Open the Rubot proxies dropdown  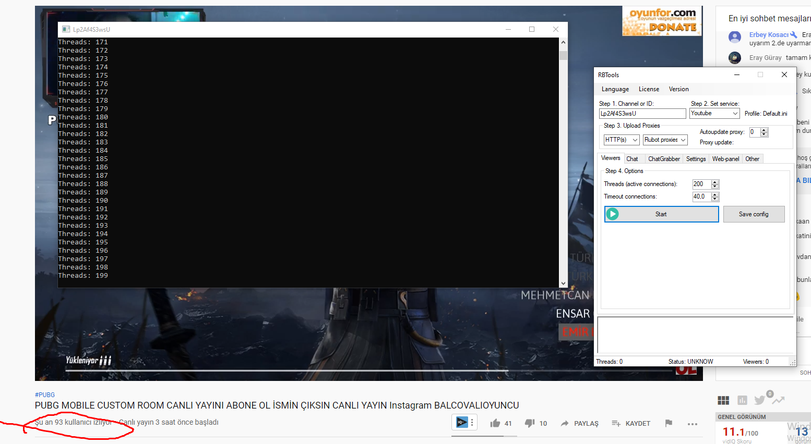[665, 140]
